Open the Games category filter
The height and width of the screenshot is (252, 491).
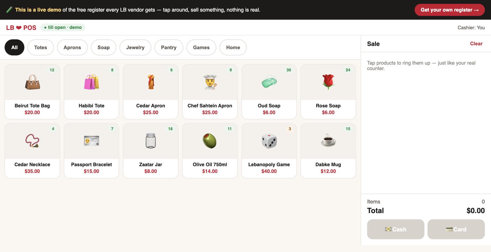click(201, 47)
